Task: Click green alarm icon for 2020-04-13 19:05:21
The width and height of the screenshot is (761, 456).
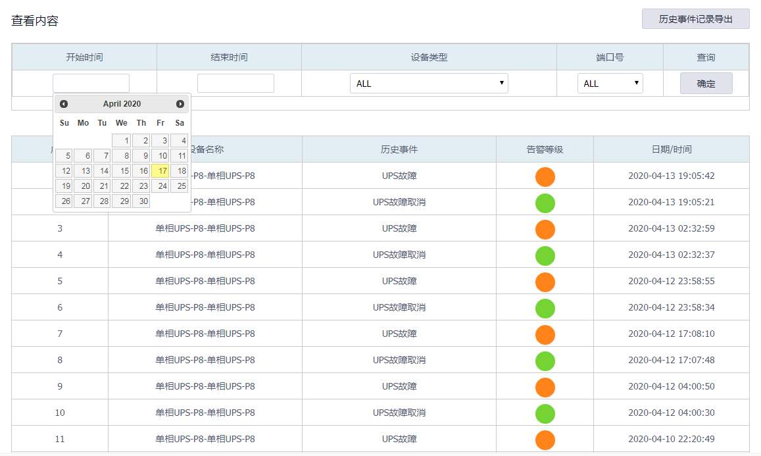Action: [x=545, y=203]
